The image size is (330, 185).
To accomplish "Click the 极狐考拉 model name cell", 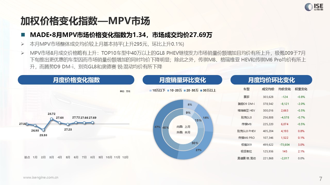I will click(246, 151).
